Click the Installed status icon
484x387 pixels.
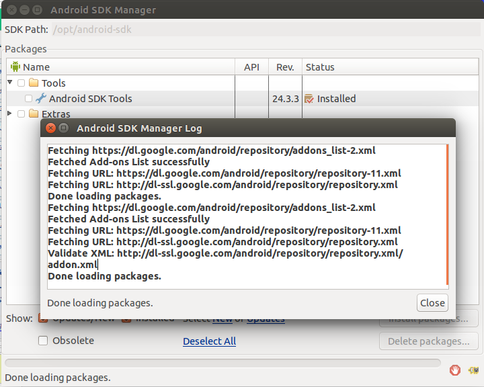pyautogui.click(x=309, y=99)
